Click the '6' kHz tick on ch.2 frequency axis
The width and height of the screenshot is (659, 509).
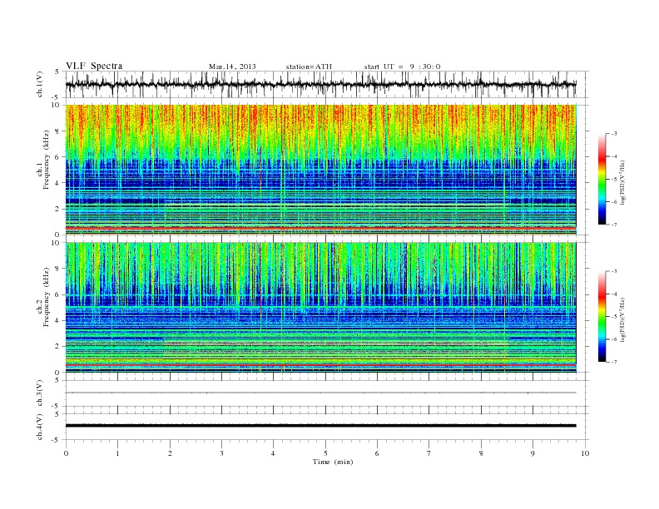tap(57, 294)
